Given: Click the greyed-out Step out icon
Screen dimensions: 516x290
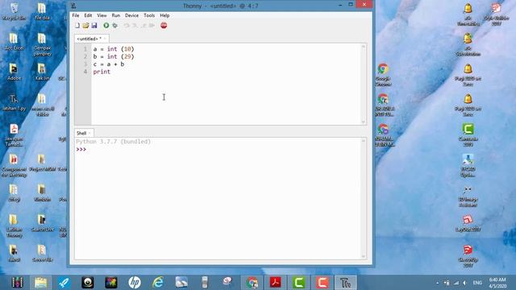Looking at the screenshot, I should point(144,25).
